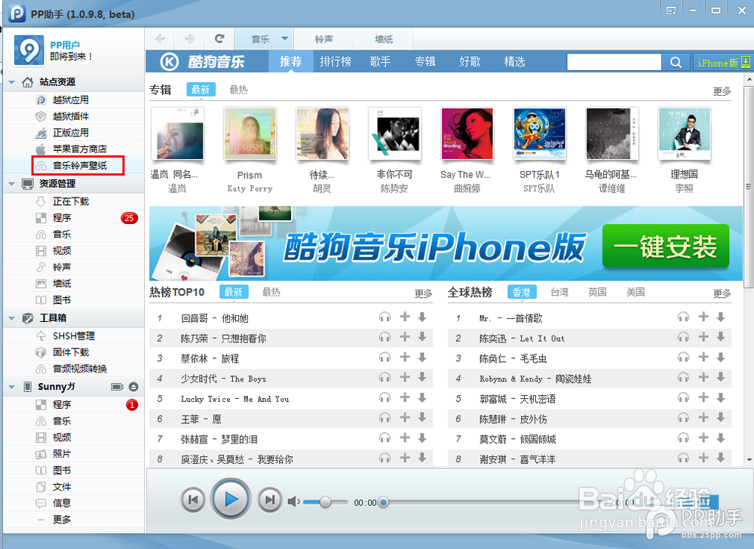This screenshot has height=549, width=754.
Task: Switch to the 歌手 tab
Action: 380,62
